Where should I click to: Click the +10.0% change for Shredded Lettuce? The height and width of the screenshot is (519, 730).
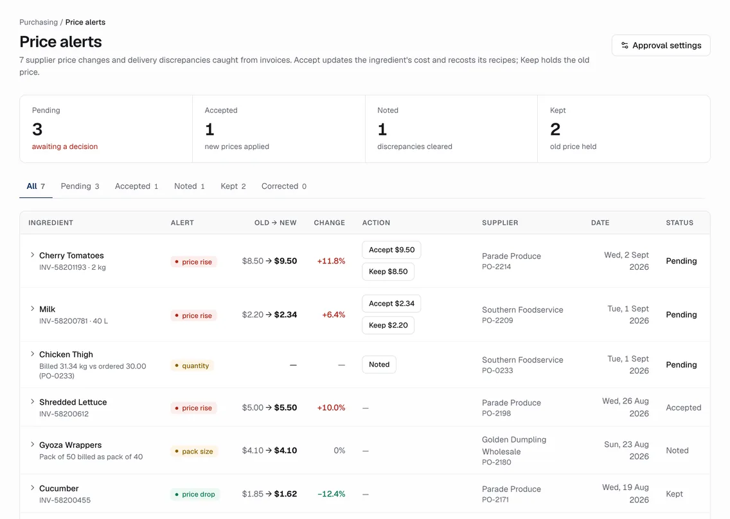[x=331, y=408]
